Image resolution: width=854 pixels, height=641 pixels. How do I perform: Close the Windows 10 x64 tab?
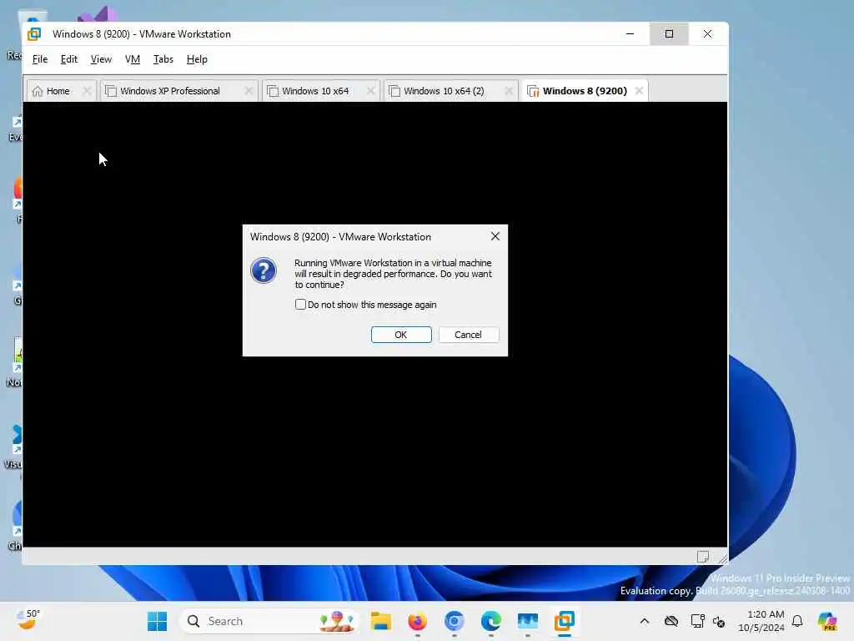click(370, 91)
